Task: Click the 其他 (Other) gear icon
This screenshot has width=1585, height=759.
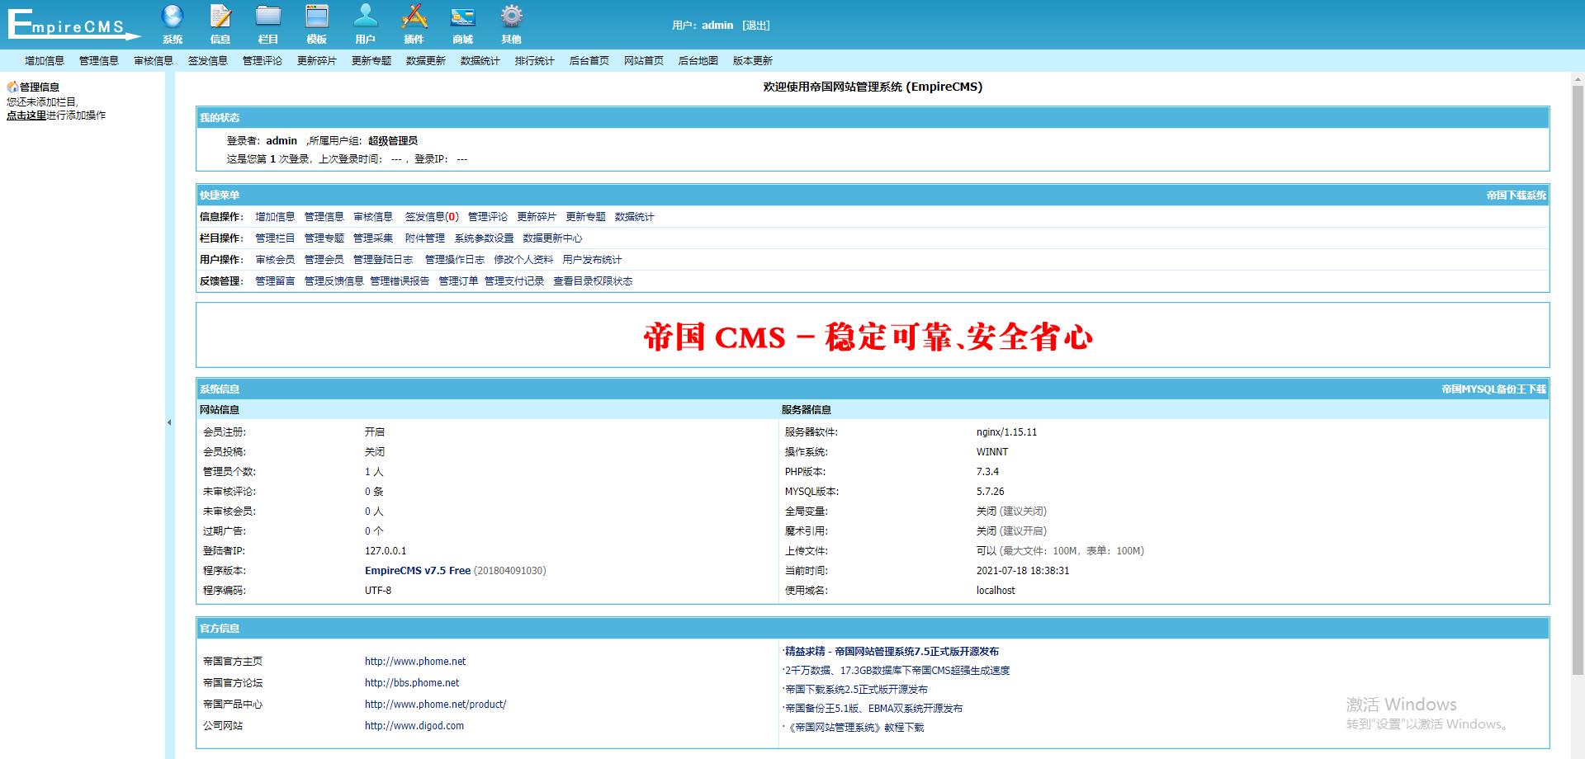Action: [511, 23]
